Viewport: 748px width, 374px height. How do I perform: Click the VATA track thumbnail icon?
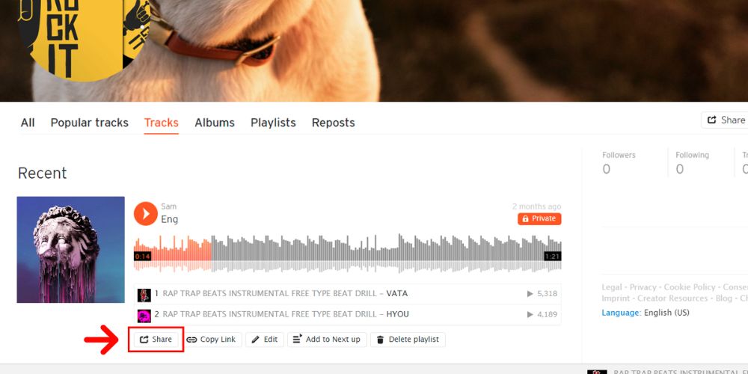144,294
